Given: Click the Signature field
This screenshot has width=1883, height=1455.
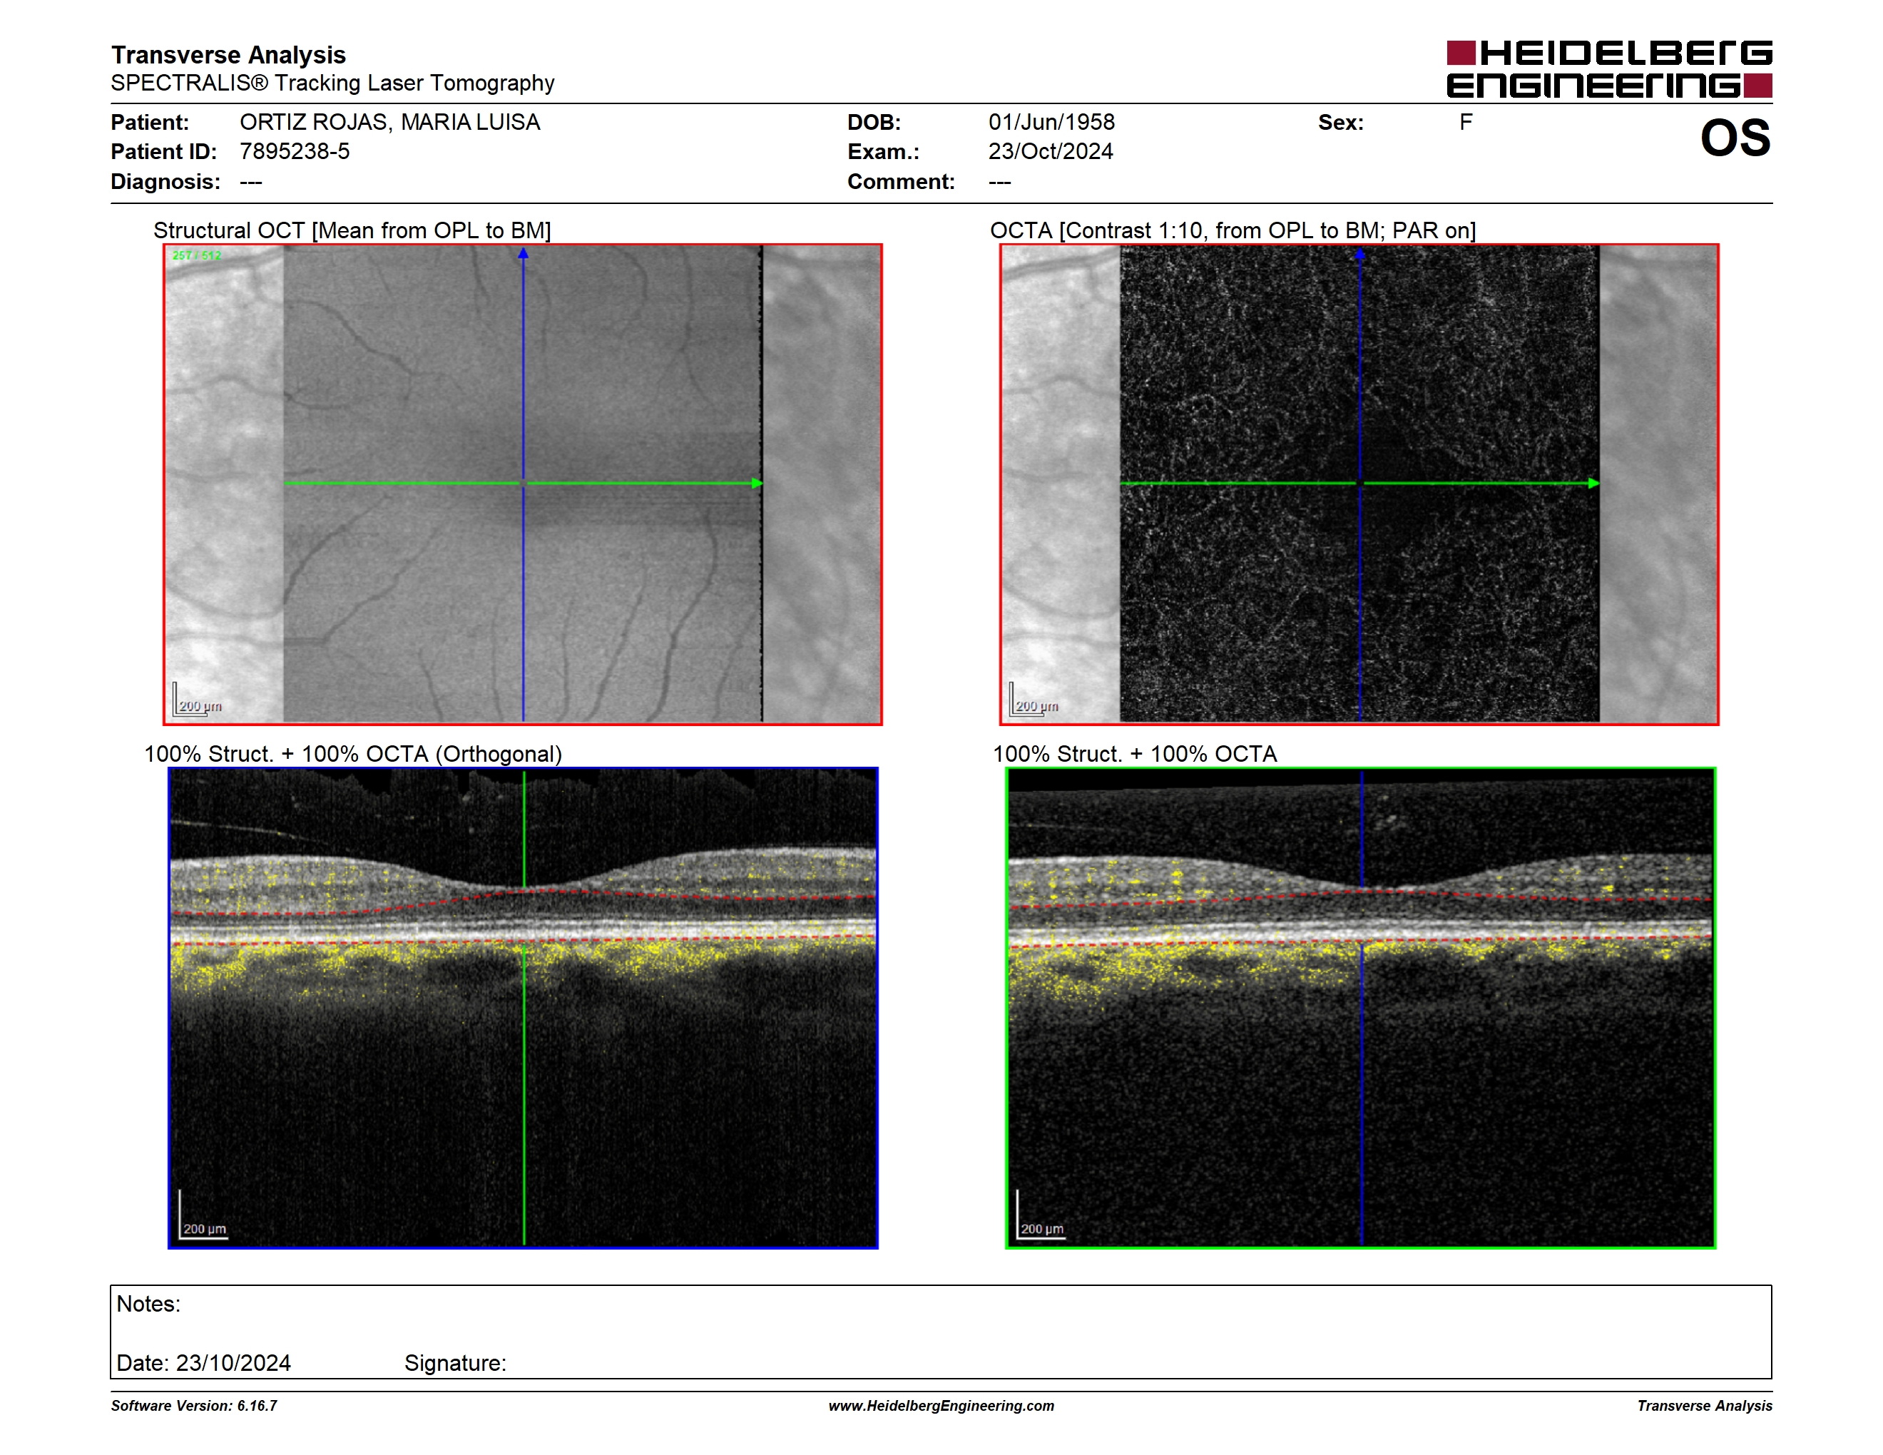Looking at the screenshot, I should point(455,1363).
